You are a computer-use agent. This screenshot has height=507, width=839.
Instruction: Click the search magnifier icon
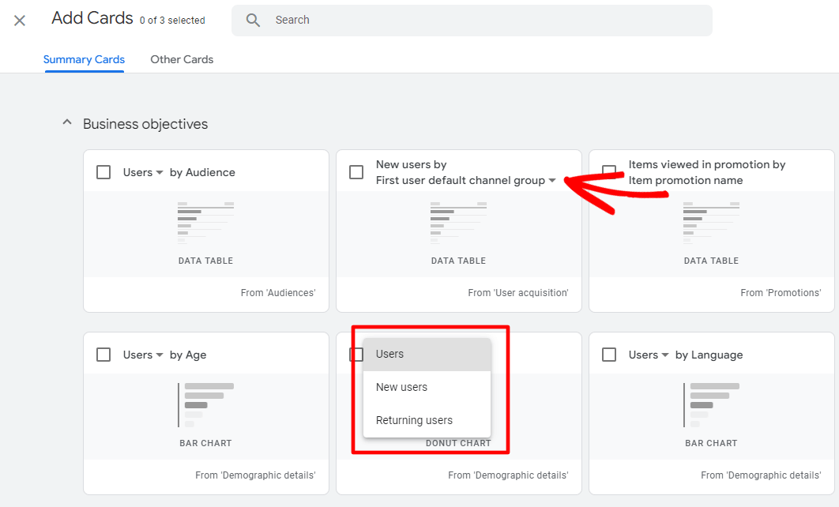click(253, 20)
